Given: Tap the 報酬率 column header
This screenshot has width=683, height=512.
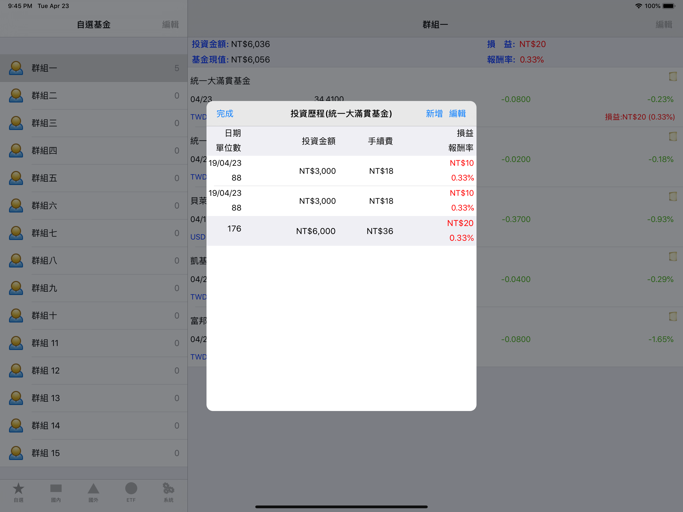Looking at the screenshot, I should pos(461,148).
